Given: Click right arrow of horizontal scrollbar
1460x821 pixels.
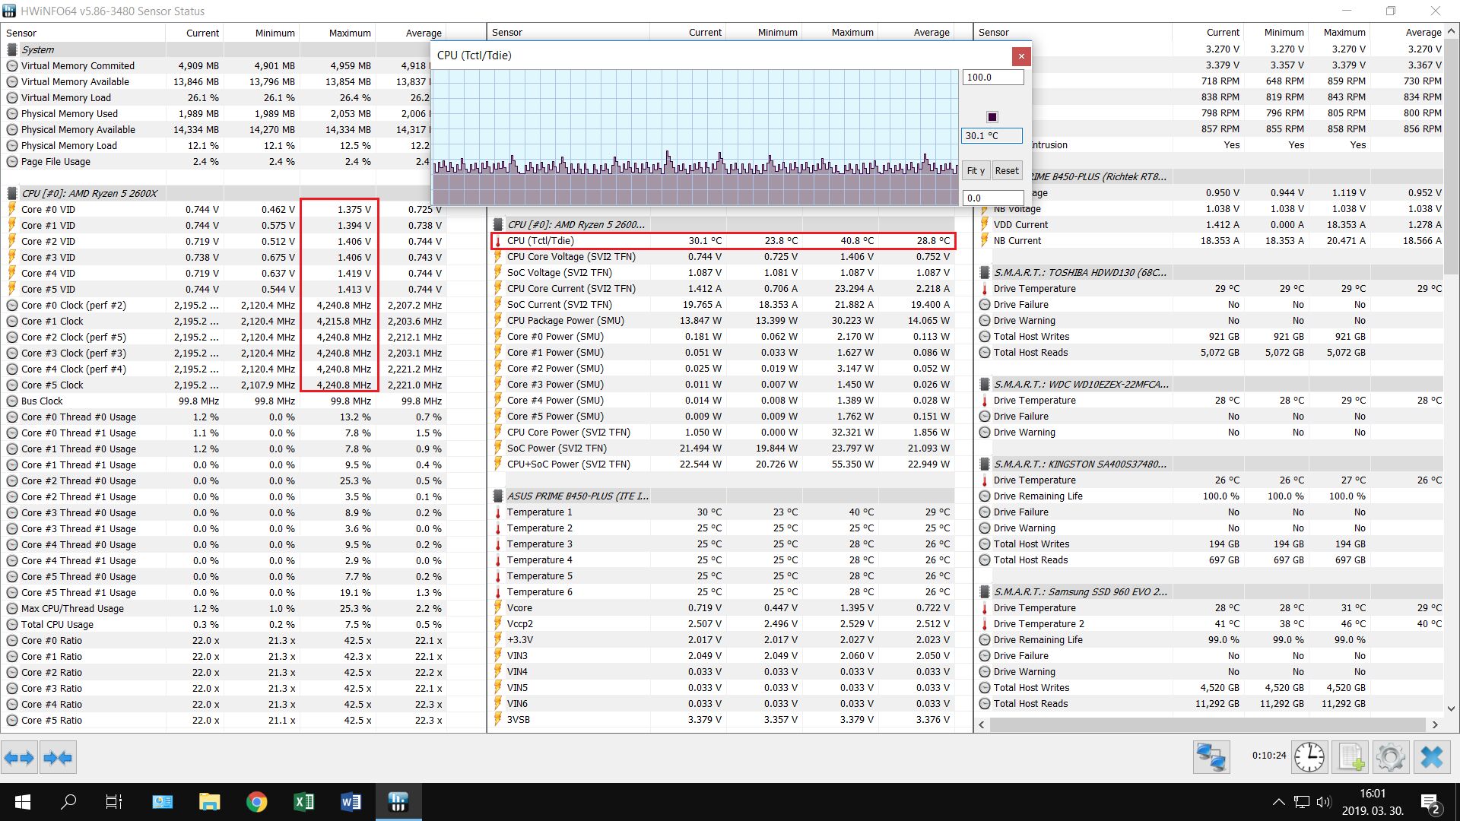Looking at the screenshot, I should tap(1435, 724).
